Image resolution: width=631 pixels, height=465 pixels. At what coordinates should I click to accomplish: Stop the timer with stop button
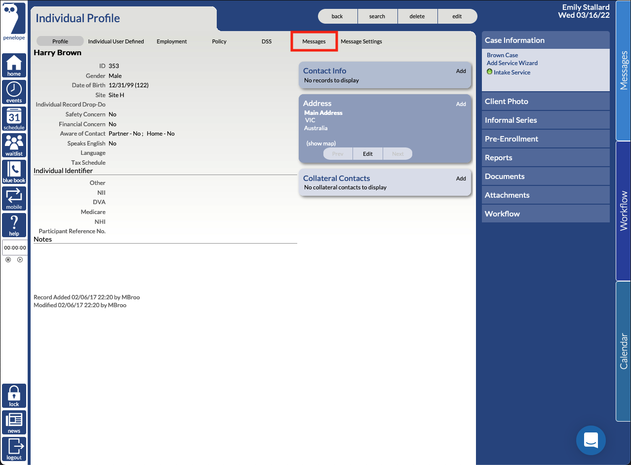click(8, 259)
